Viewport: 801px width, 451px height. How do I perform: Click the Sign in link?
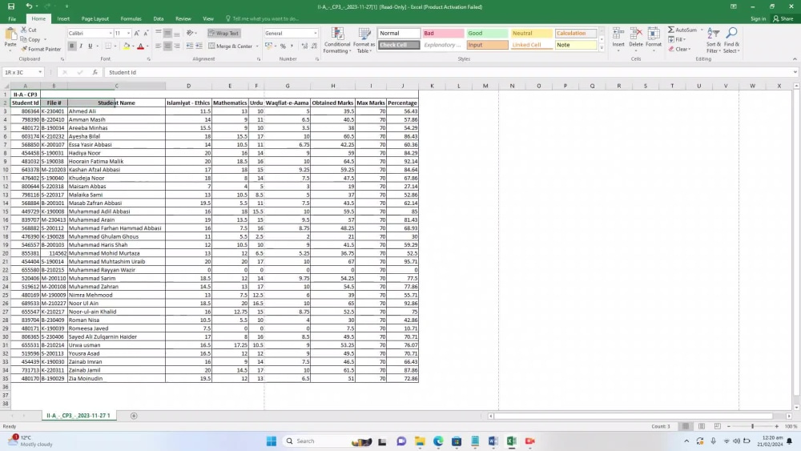[758, 19]
